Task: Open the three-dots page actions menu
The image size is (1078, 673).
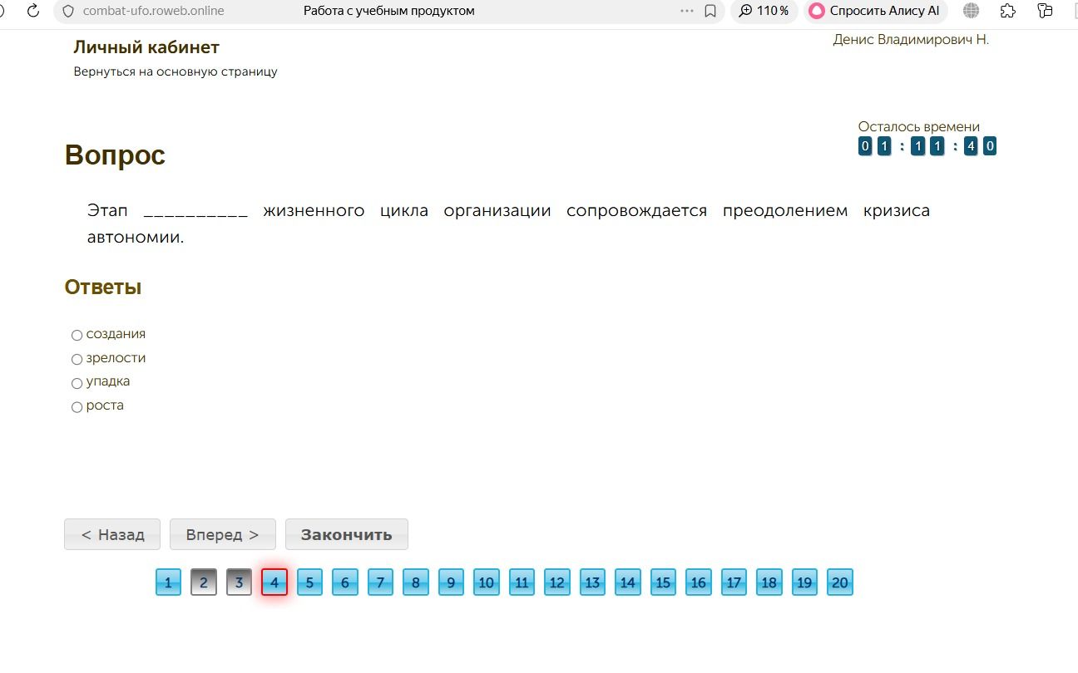Action: pyautogui.click(x=686, y=11)
